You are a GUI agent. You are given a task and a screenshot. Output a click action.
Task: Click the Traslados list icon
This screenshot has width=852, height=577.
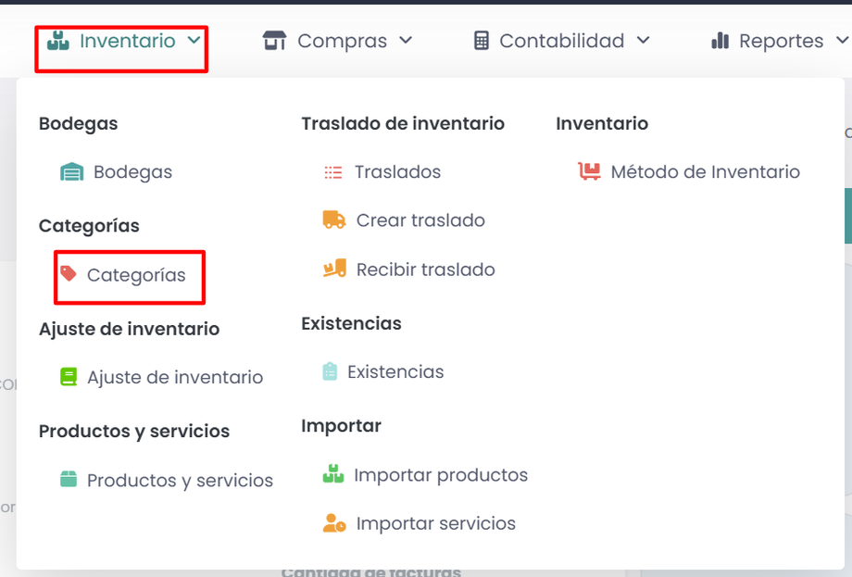332,172
